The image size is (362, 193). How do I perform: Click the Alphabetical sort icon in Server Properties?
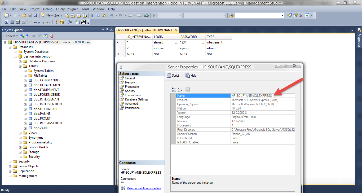[180, 90]
